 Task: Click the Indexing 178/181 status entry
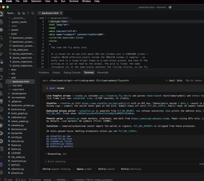coord(92,180)
